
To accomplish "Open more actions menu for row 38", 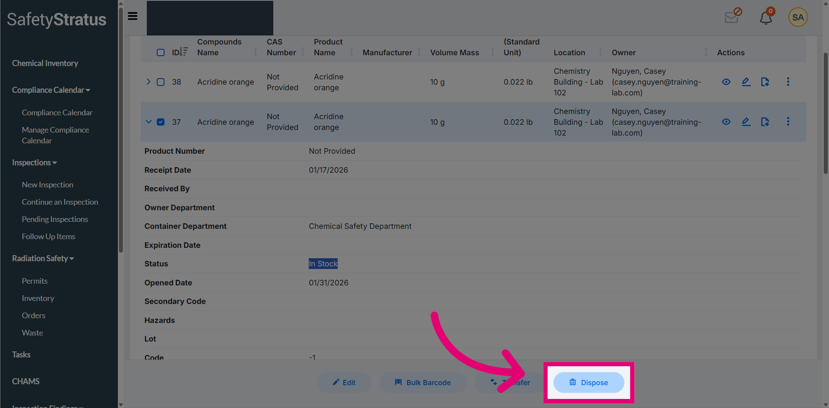I will pyautogui.click(x=788, y=82).
